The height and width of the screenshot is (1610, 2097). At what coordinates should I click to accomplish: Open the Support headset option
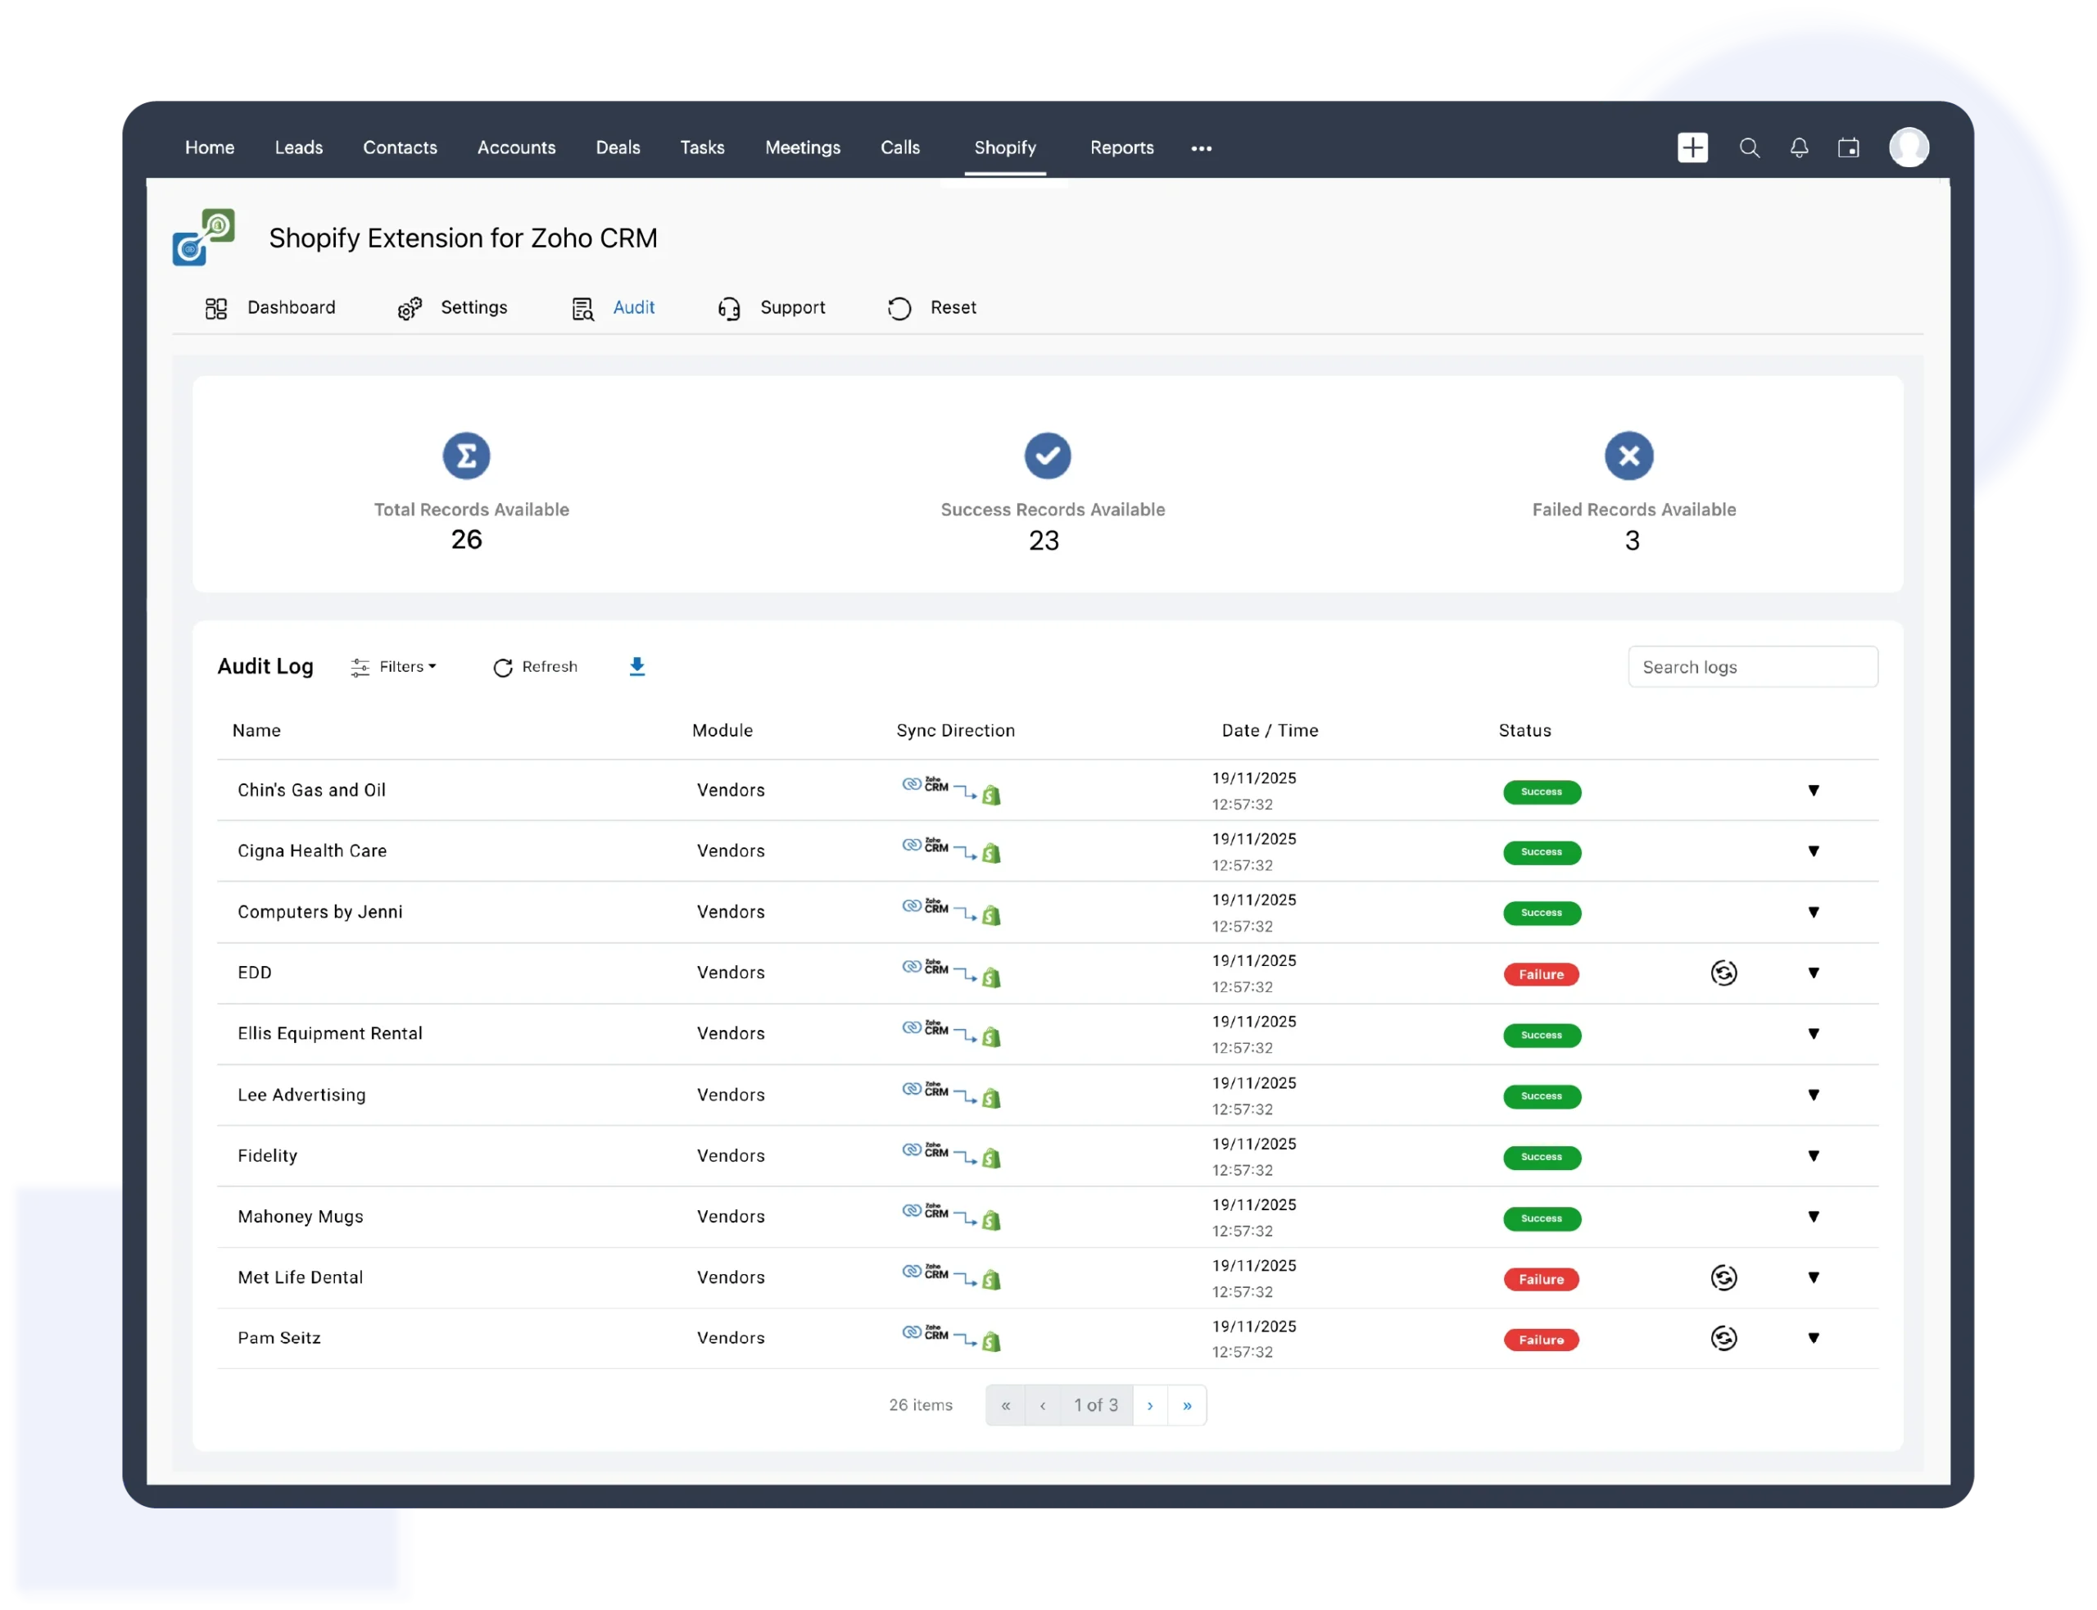[772, 307]
